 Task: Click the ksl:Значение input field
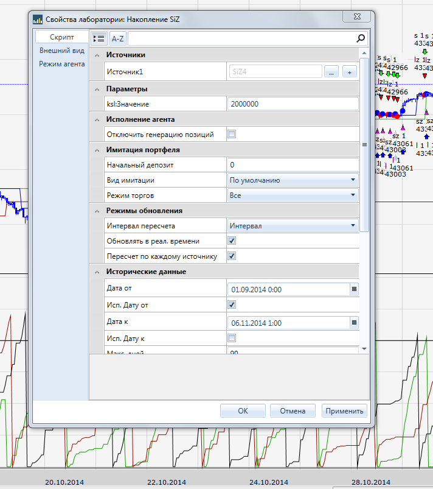tap(292, 104)
